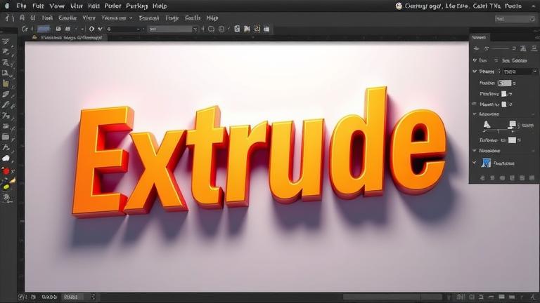
Task: Click the horizontal scrollbar in bottom bar
Action: (x=392, y=297)
